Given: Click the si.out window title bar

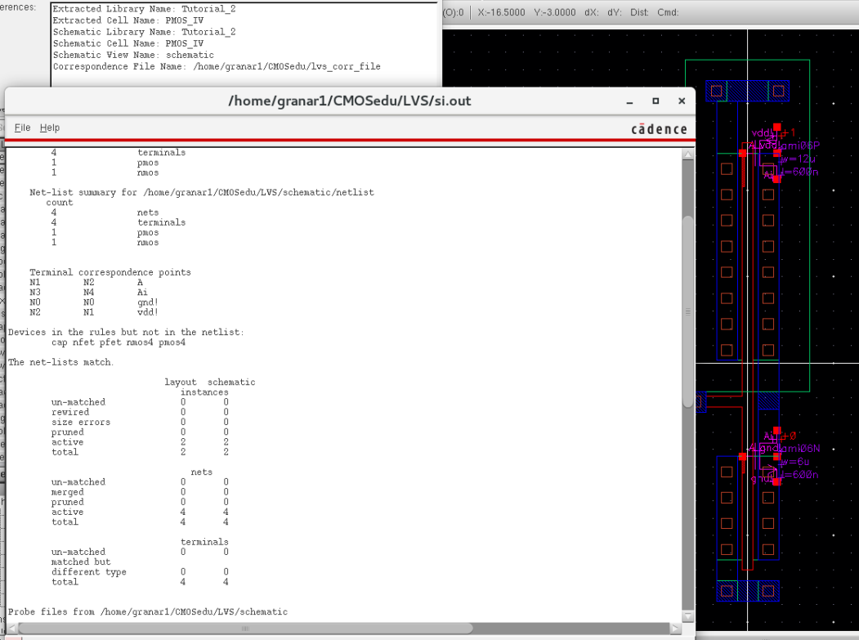Looking at the screenshot, I should (350, 101).
